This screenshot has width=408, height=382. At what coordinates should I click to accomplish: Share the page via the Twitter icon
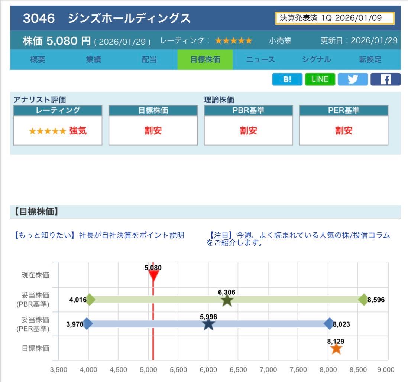(353, 79)
